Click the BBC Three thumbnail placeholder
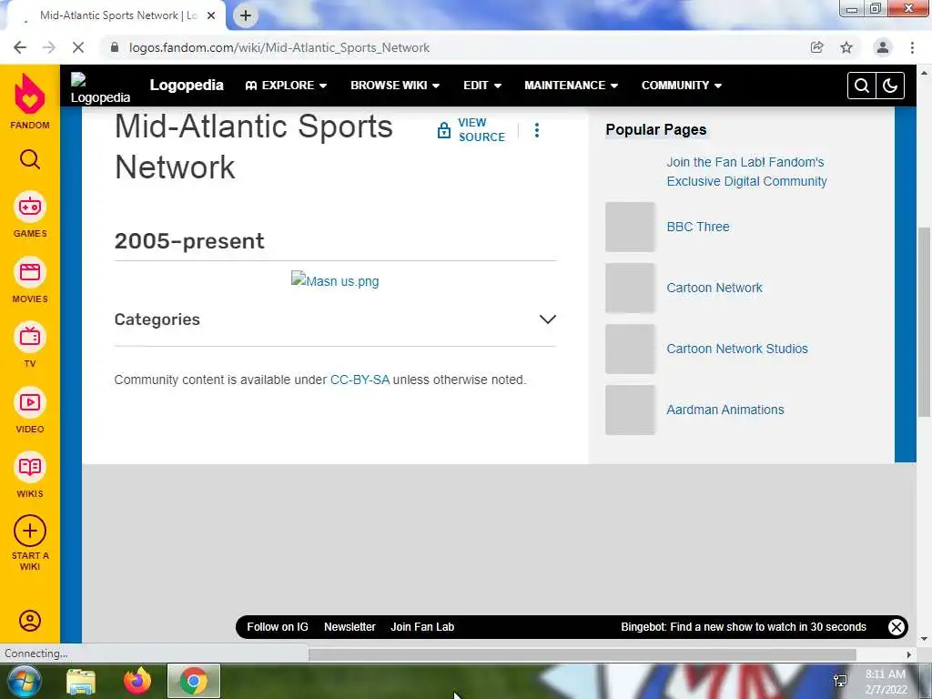 pos(630,227)
